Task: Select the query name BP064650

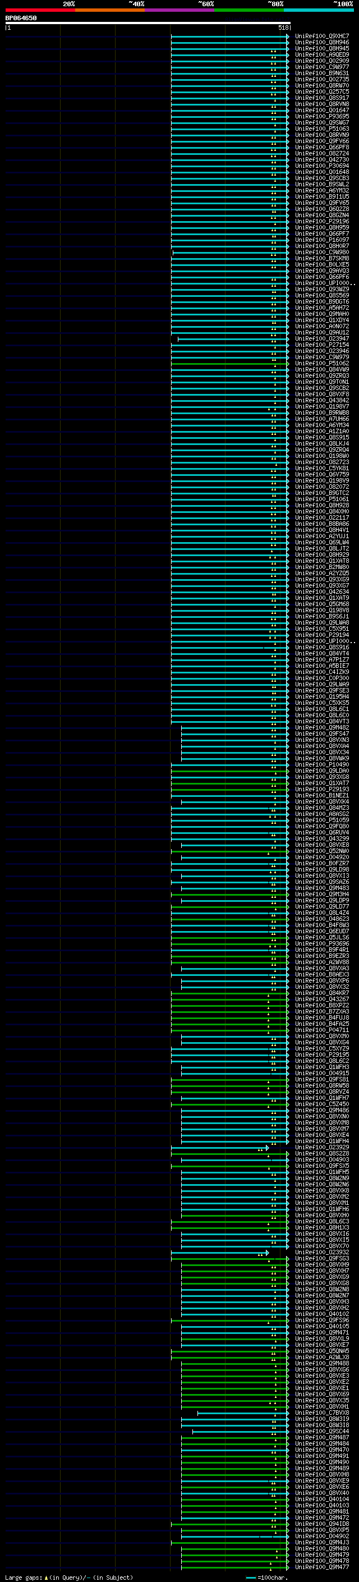Action: pyautogui.click(x=21, y=19)
